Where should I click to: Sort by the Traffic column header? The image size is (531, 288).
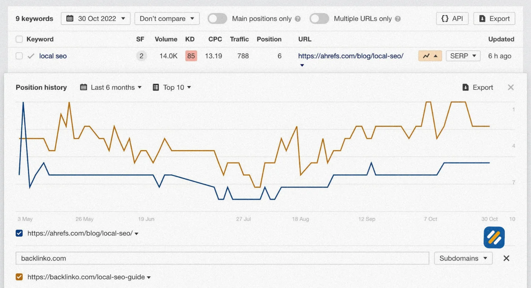coord(239,39)
